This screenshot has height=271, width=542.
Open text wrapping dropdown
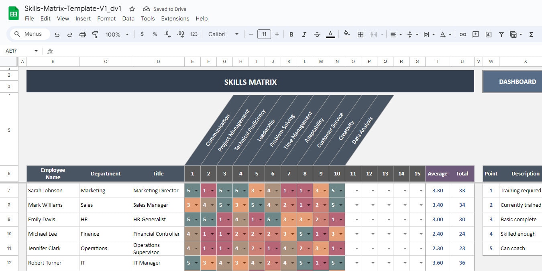pos(429,35)
